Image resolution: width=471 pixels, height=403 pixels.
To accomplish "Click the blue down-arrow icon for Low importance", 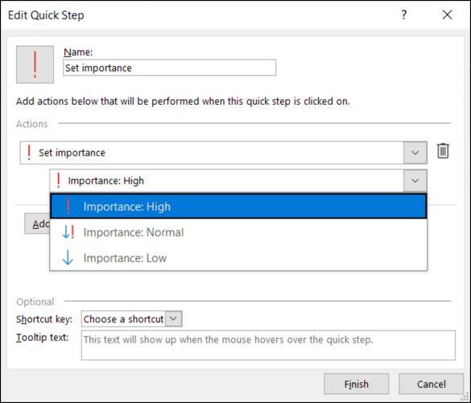I will [68, 258].
